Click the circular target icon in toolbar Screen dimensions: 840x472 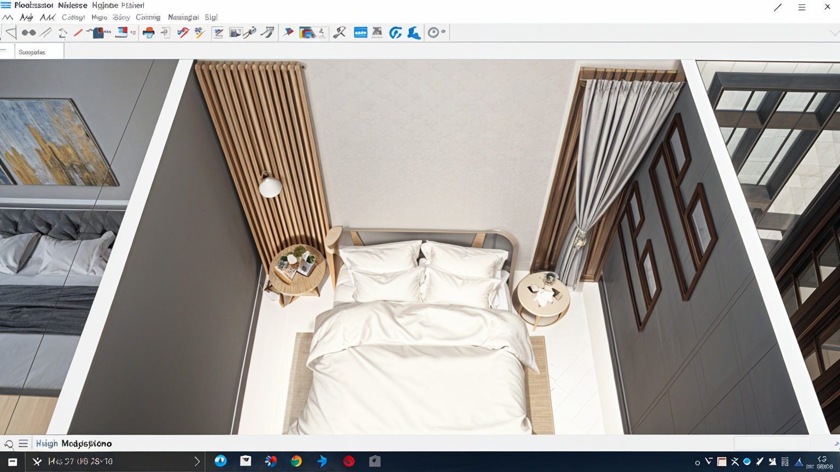[434, 33]
